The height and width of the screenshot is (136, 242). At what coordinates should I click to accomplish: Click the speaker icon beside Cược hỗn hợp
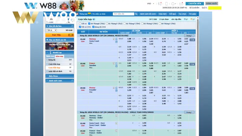94,19
